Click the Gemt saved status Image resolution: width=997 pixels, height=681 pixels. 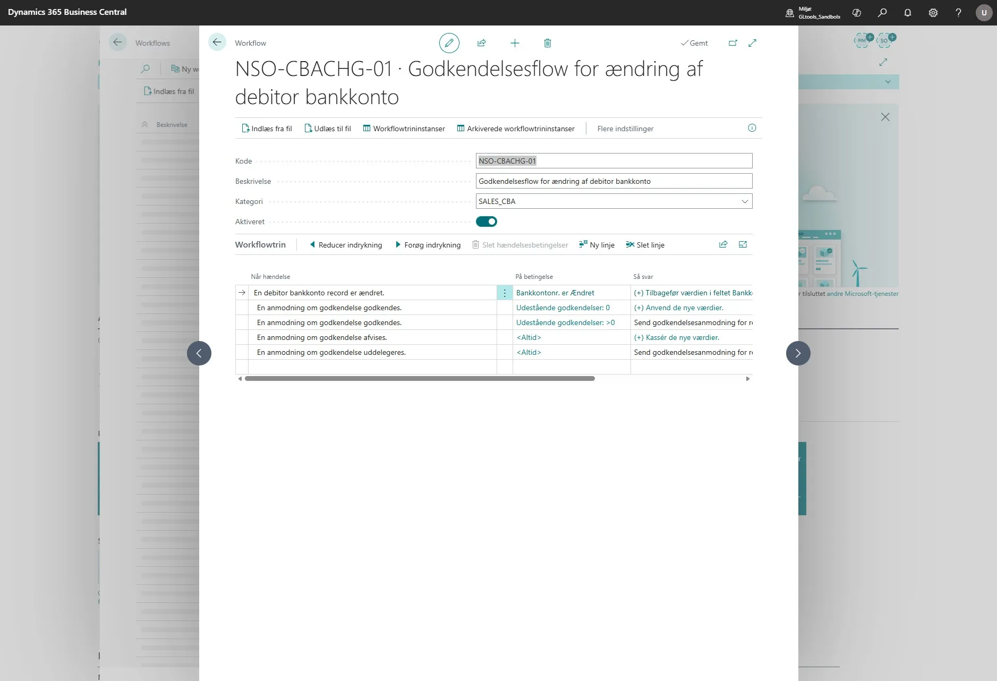(x=694, y=43)
